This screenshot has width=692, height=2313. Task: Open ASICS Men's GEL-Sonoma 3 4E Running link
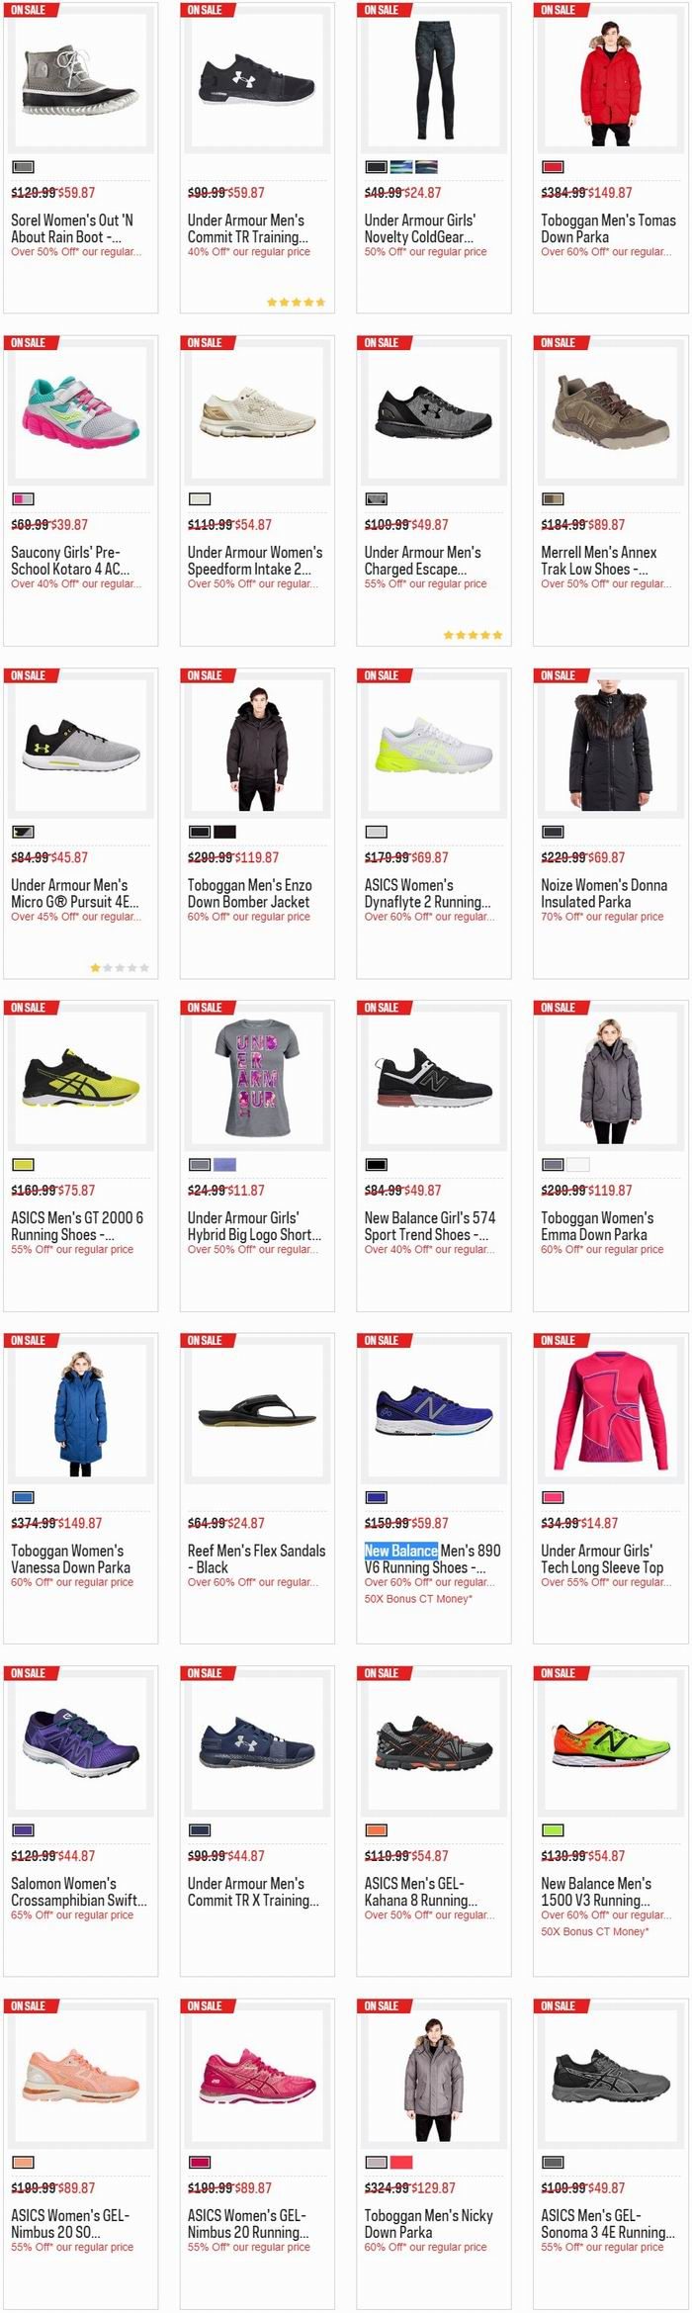pyautogui.click(x=608, y=2224)
